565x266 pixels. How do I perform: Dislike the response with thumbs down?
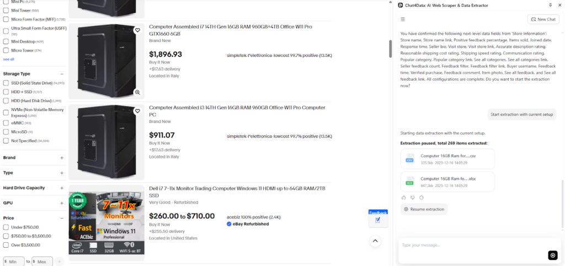coord(413,198)
